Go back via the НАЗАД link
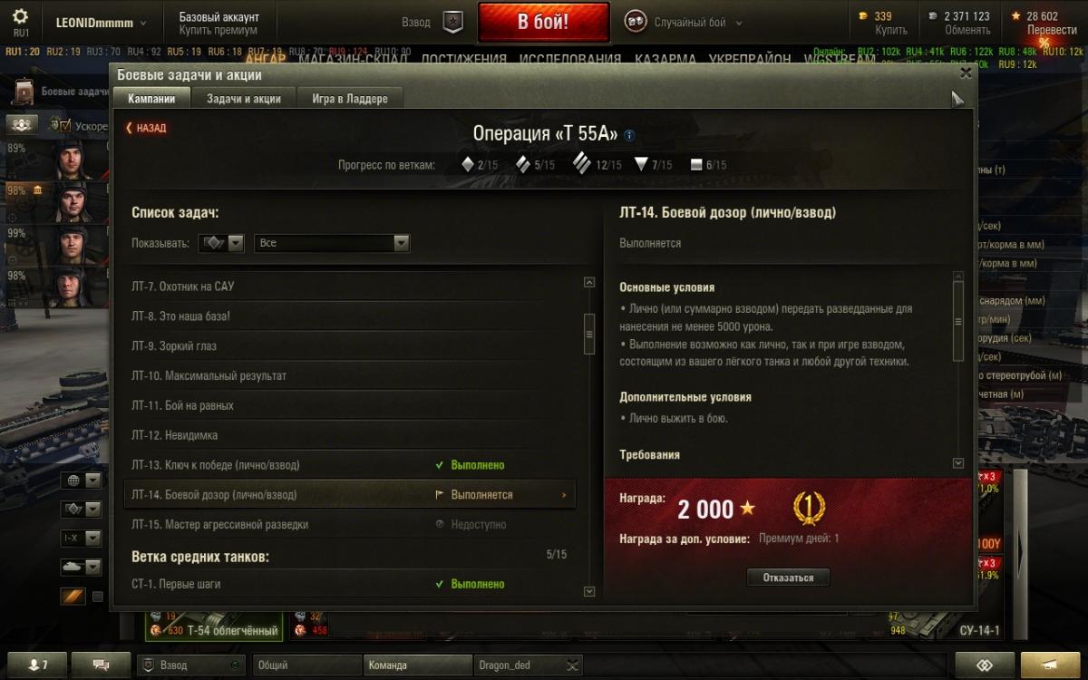 pyautogui.click(x=146, y=128)
